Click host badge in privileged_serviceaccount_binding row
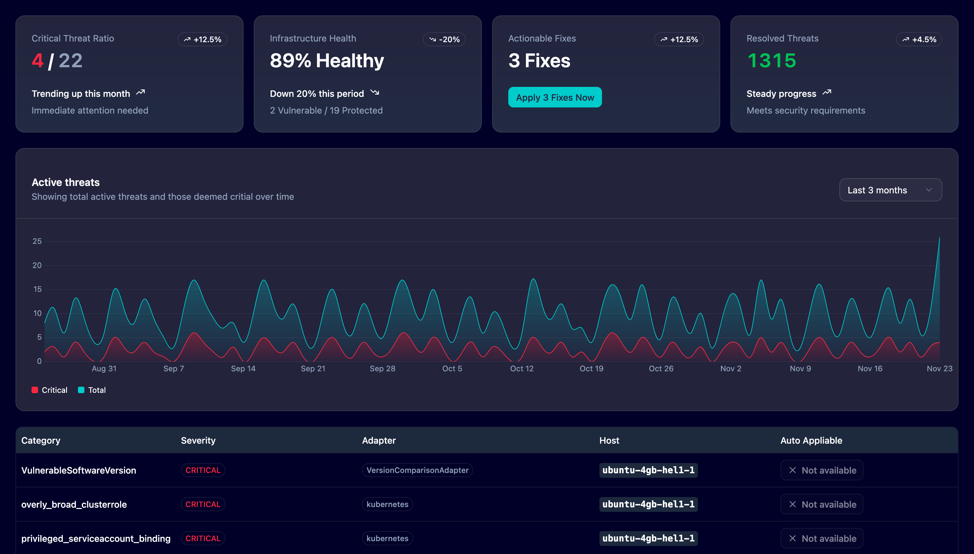Screen dimensions: 974x554 [648, 538]
